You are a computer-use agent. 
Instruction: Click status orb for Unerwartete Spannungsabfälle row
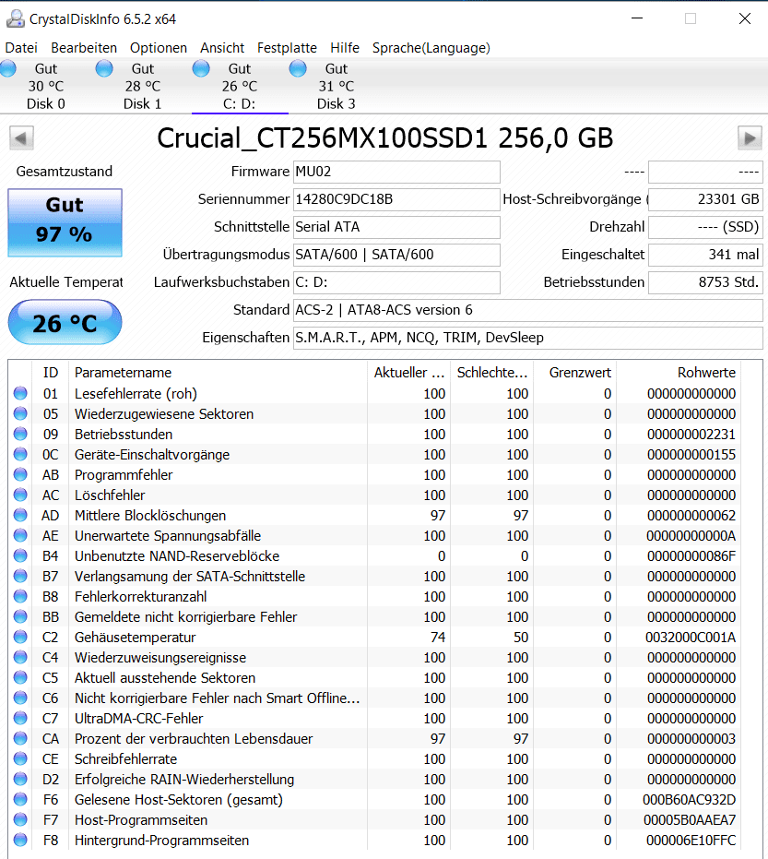(x=20, y=535)
